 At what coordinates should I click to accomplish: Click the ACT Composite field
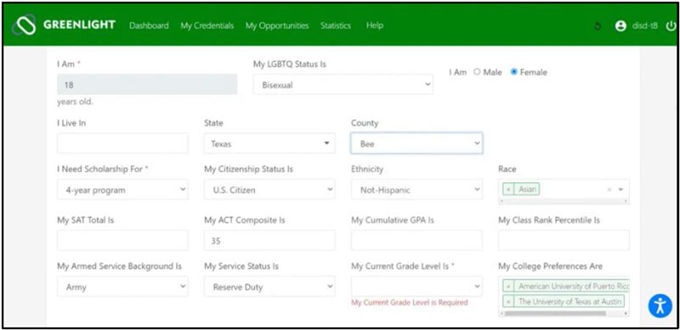click(x=269, y=240)
